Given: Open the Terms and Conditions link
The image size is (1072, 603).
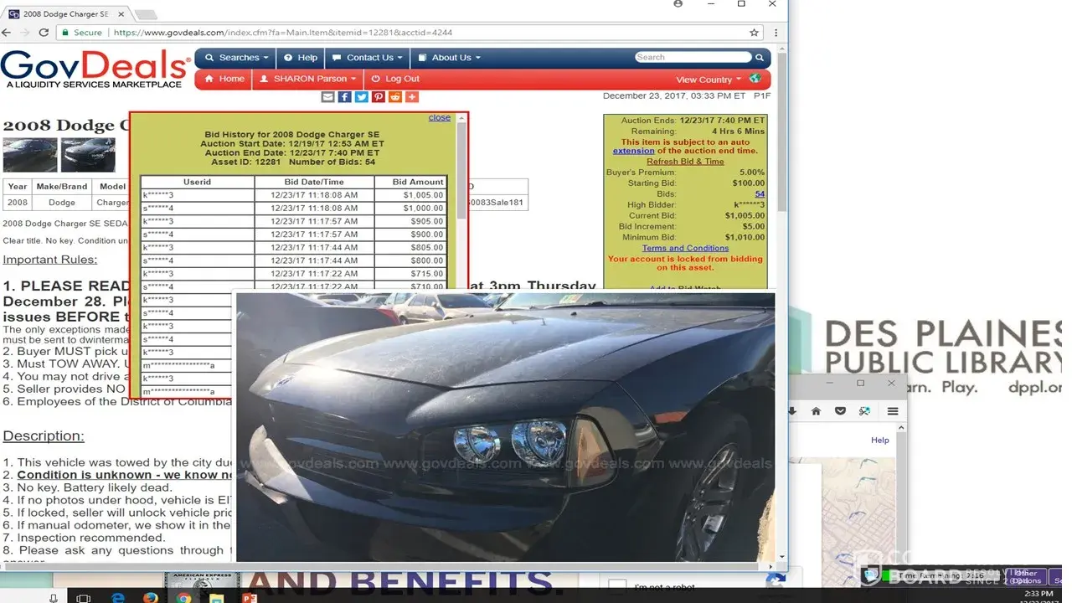Looking at the screenshot, I should click(685, 248).
